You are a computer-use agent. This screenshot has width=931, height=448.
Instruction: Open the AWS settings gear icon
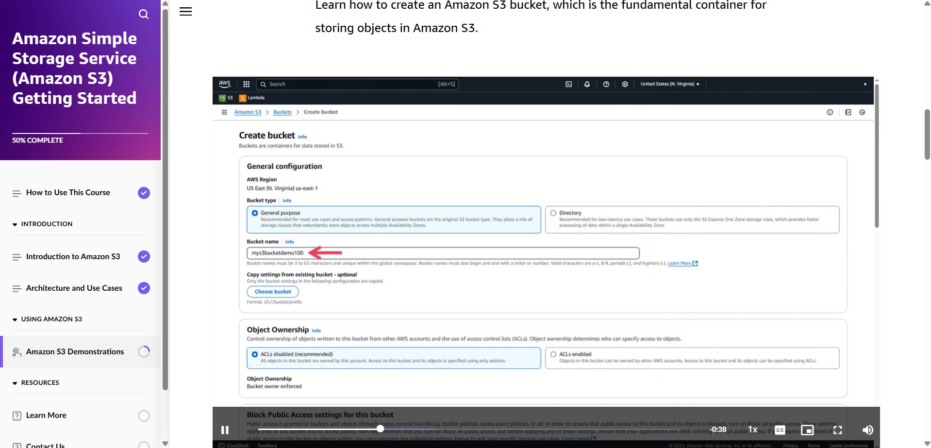(625, 84)
